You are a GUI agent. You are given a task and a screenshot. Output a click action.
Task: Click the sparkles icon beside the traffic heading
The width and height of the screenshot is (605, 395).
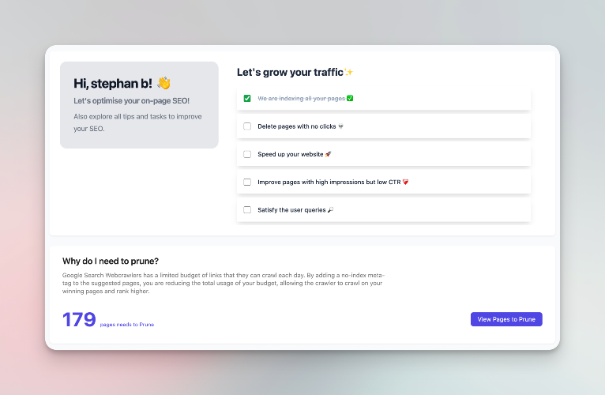click(348, 73)
